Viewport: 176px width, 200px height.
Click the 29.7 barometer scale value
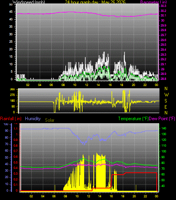tap(163, 35)
